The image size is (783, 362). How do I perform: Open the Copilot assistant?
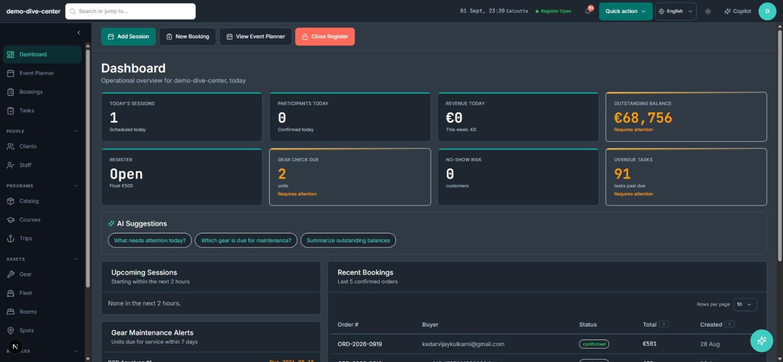pos(738,11)
